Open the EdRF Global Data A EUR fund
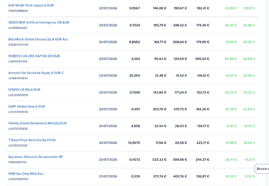The height and width of the screenshot is (186, 269). 27,106
